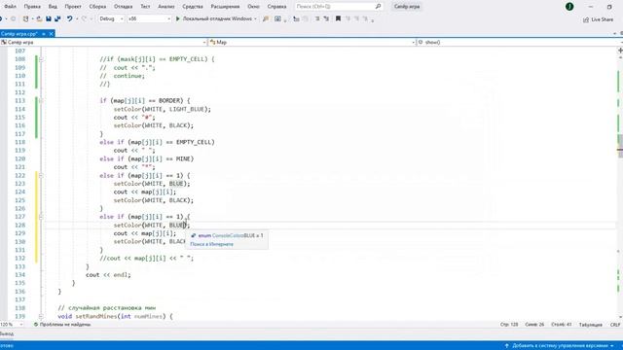Click the Redo arrow icon

84,18
